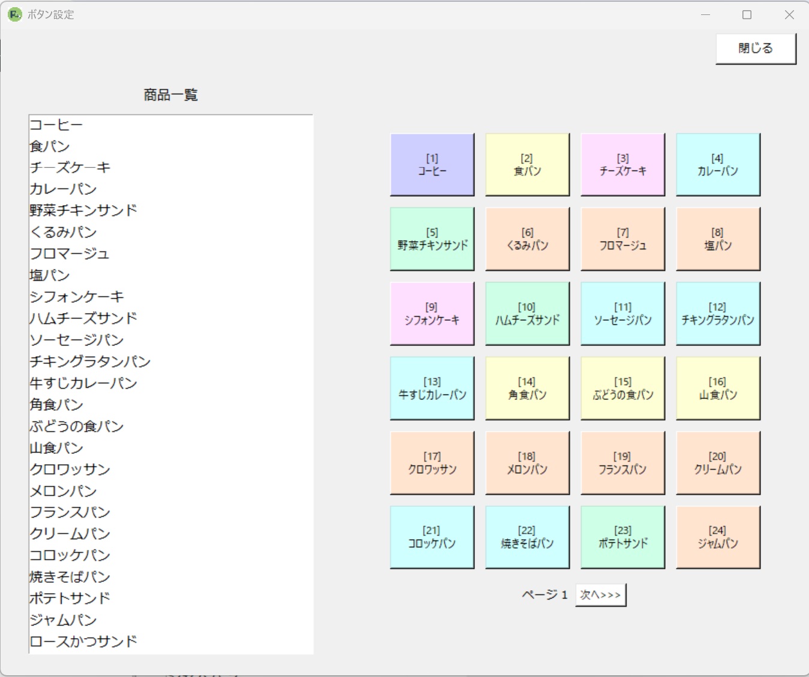Select the [13] 牛すじカレーパン button

pyautogui.click(x=431, y=387)
